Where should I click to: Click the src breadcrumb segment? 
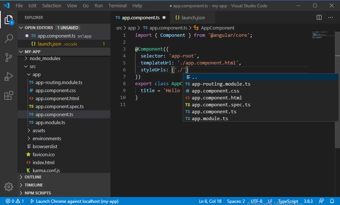coord(119,28)
